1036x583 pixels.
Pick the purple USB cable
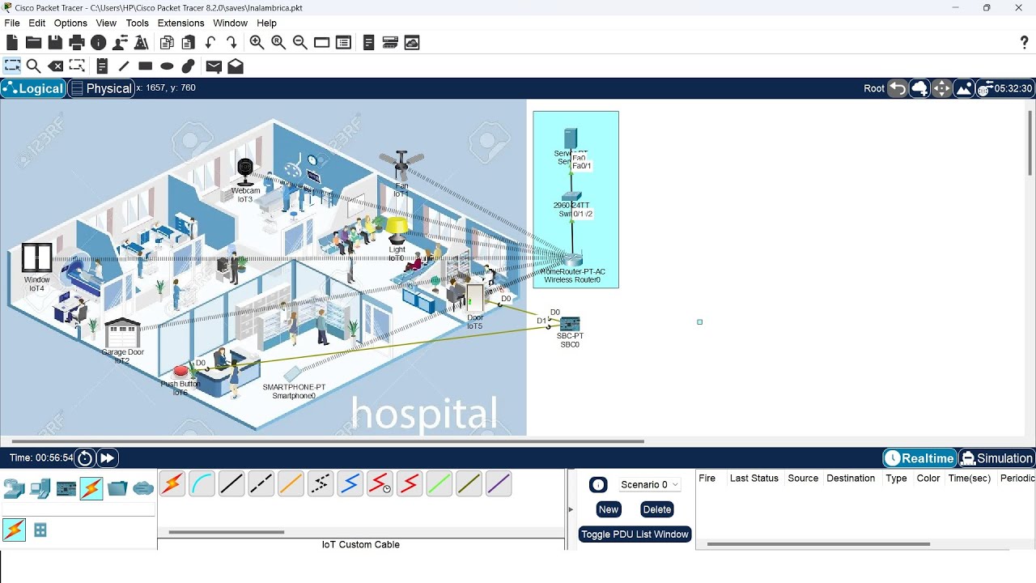499,484
